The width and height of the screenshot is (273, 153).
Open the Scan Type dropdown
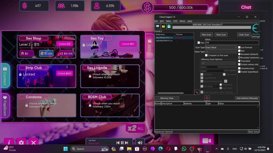click(221, 47)
